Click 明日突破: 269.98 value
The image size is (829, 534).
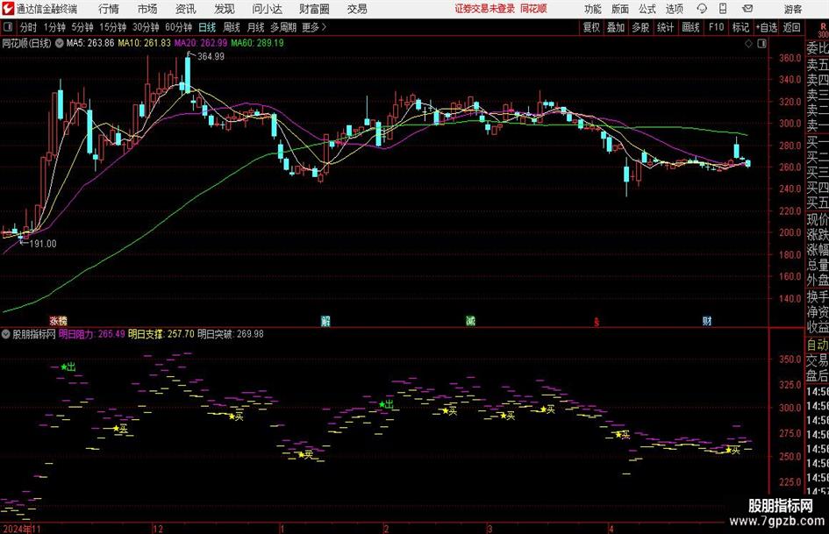click(x=231, y=334)
